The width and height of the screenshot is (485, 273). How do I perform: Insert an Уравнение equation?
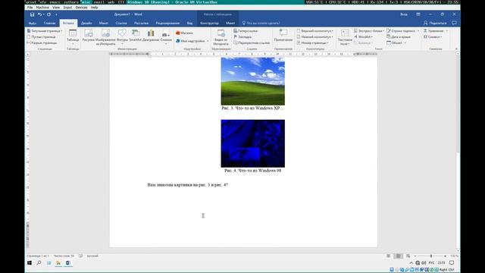tap(436, 31)
